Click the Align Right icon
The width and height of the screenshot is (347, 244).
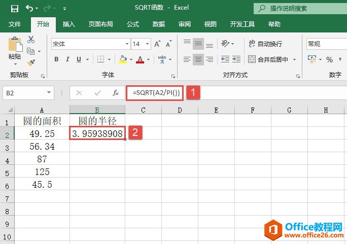[x=210, y=59]
